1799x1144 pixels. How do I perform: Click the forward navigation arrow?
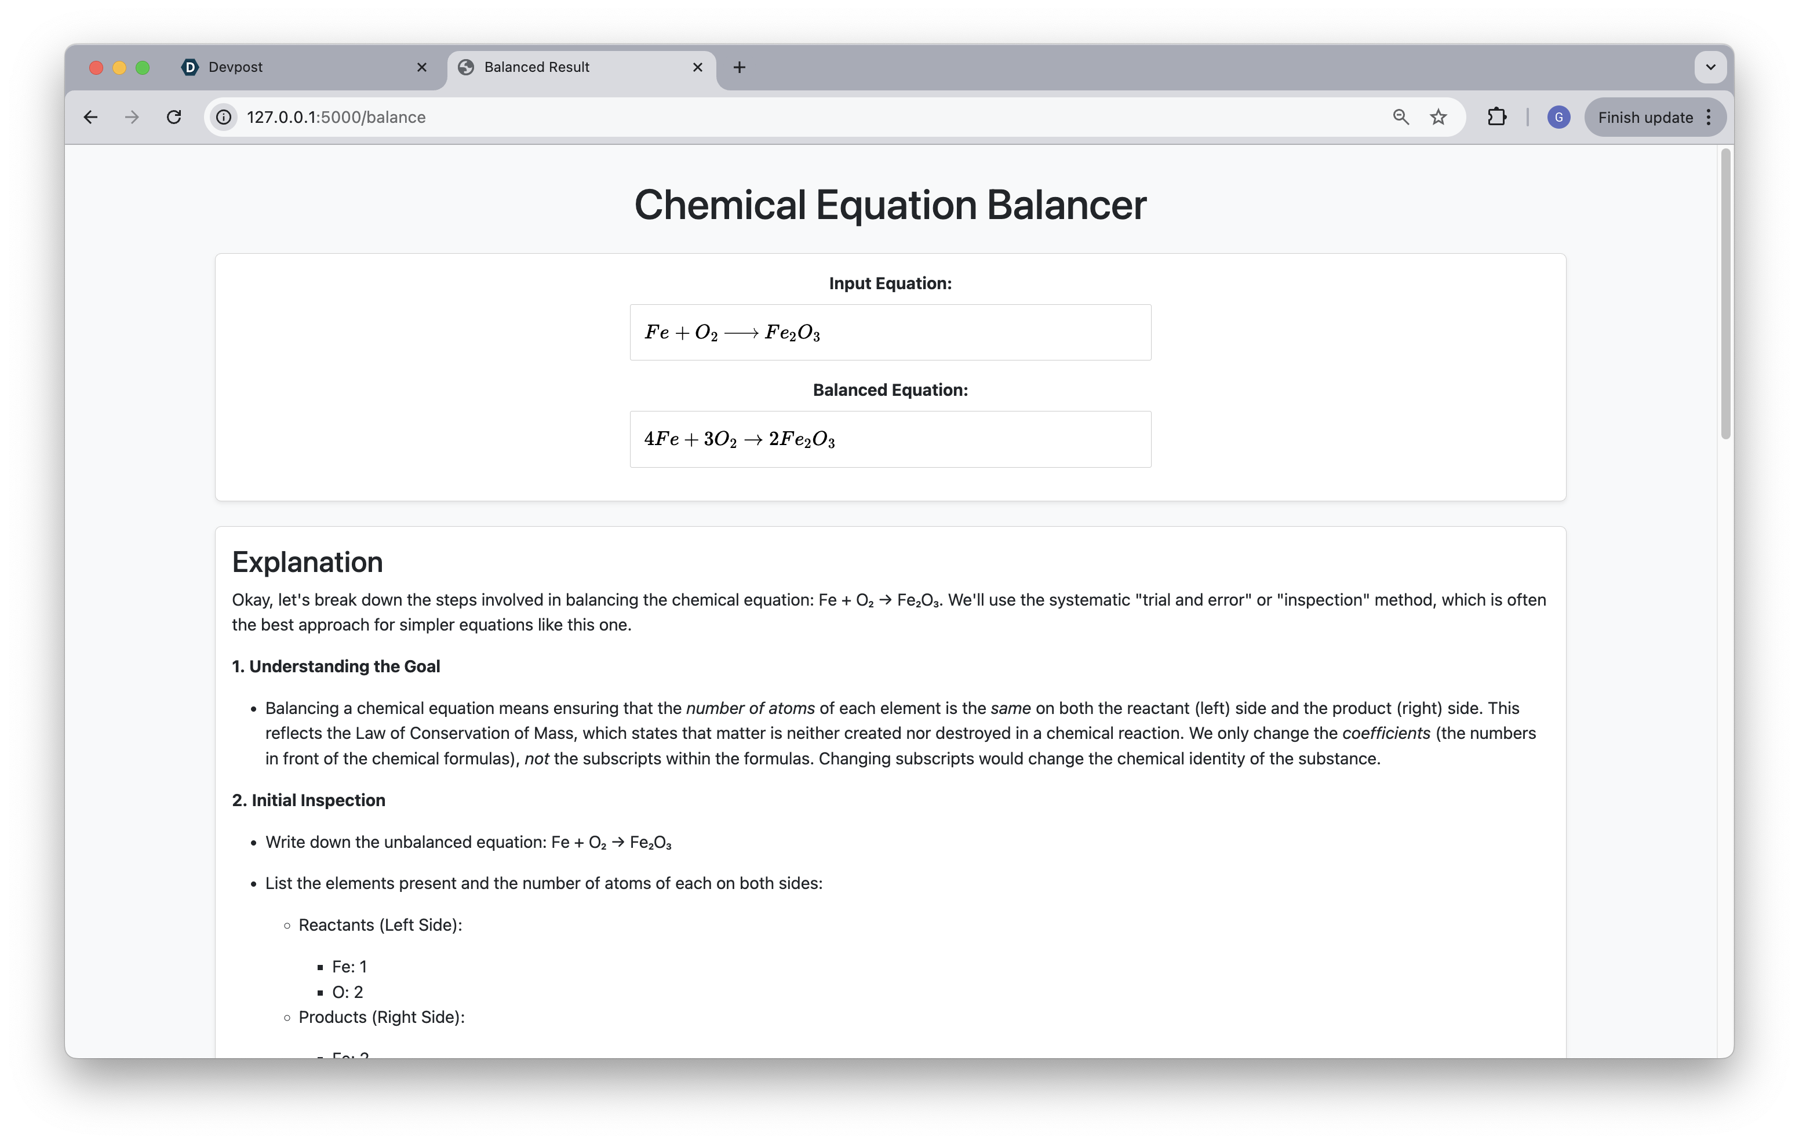click(132, 117)
